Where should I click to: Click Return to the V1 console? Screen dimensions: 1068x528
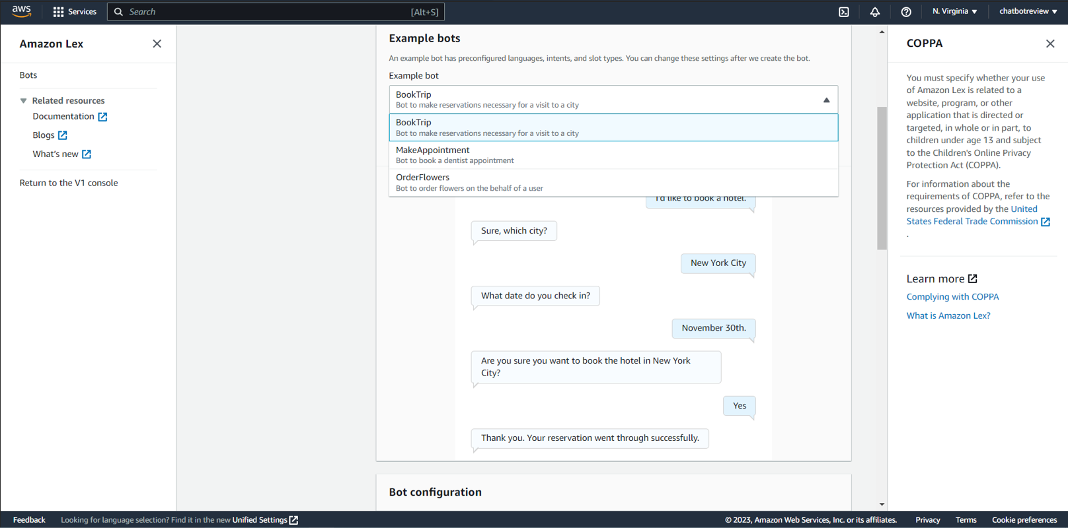pos(69,183)
